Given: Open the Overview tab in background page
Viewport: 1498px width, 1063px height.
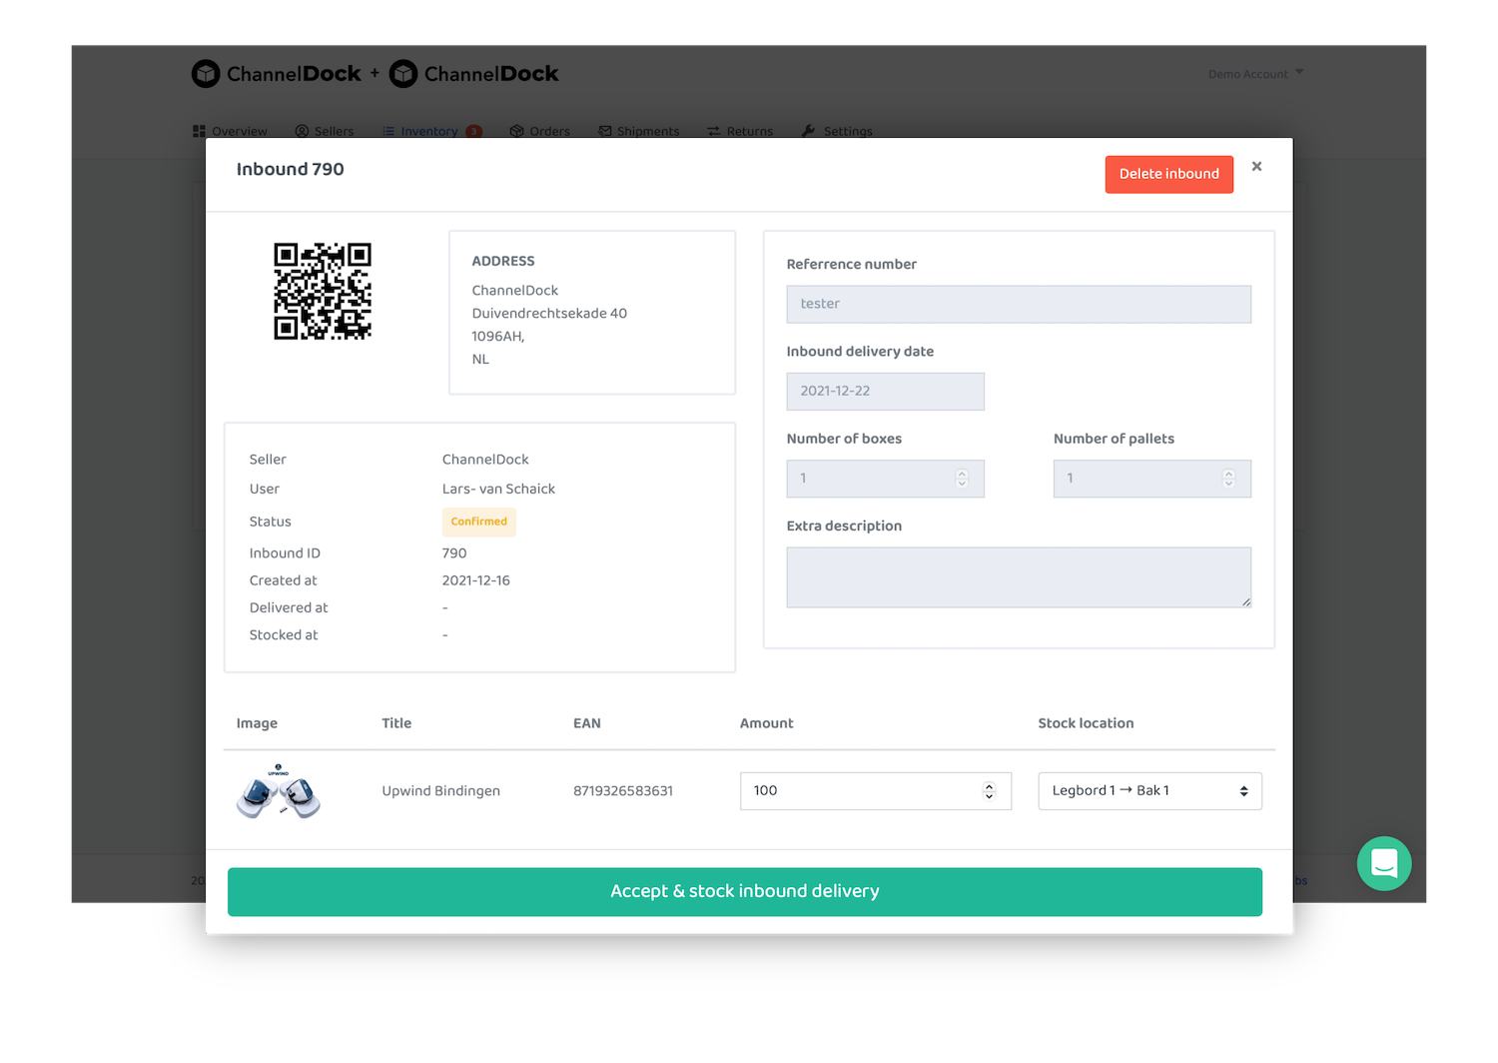Looking at the screenshot, I should [230, 131].
